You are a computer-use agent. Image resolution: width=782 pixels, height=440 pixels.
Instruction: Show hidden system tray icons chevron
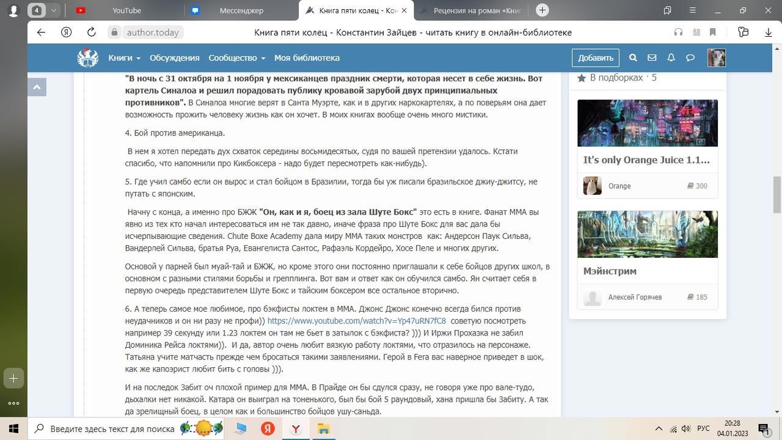pyautogui.click(x=659, y=429)
